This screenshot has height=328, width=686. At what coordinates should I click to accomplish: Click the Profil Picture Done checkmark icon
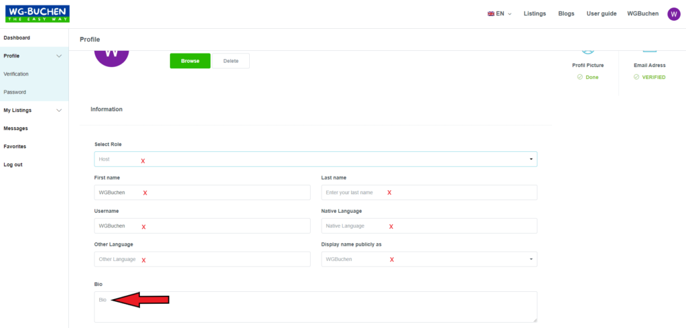pyautogui.click(x=579, y=77)
